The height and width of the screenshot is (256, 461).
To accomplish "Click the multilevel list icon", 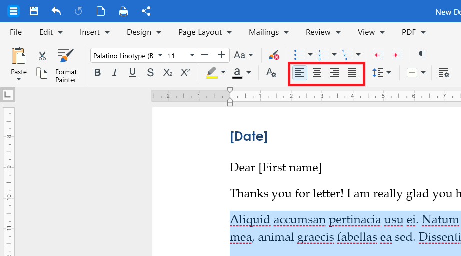I will click(x=348, y=55).
